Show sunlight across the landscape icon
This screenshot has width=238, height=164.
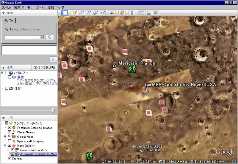112,13
